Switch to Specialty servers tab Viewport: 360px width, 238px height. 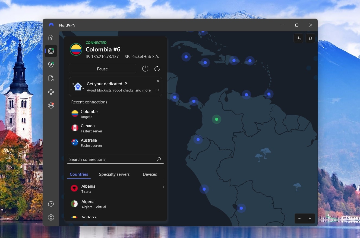pyautogui.click(x=114, y=174)
